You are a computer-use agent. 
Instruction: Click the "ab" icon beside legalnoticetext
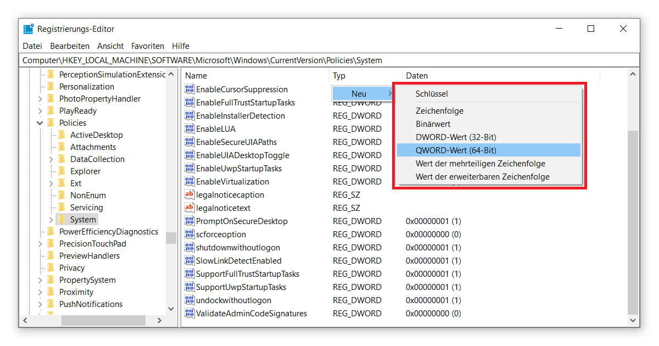[x=190, y=208]
